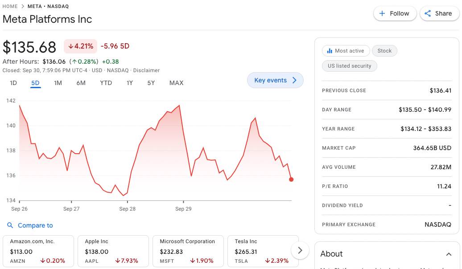Image resolution: width=462 pixels, height=269 pixels.
Task: Click the down arrow icon on the TSLA card
Action: click(267, 261)
